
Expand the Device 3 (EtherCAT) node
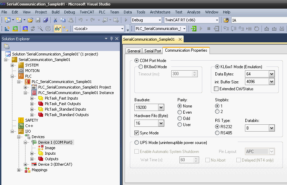point(25,165)
